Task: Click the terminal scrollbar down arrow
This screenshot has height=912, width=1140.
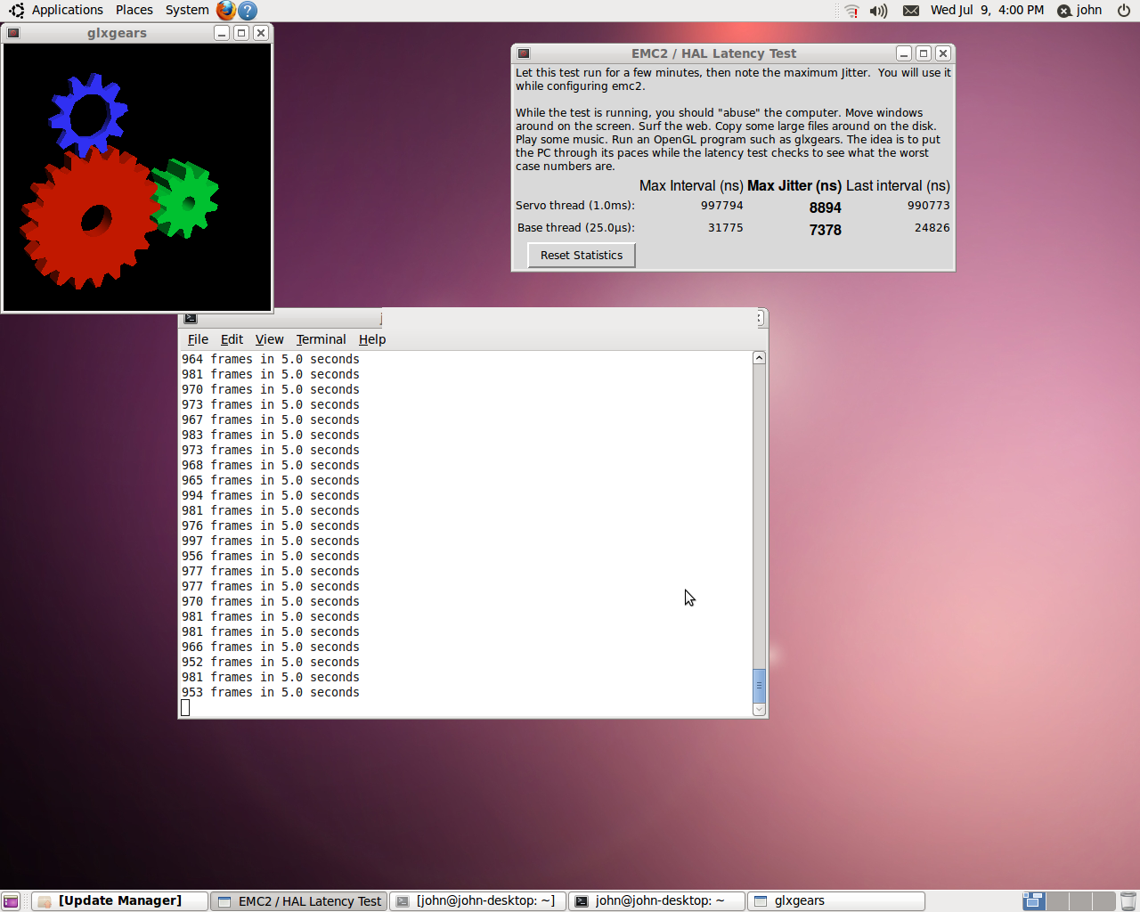Action: [x=759, y=710]
